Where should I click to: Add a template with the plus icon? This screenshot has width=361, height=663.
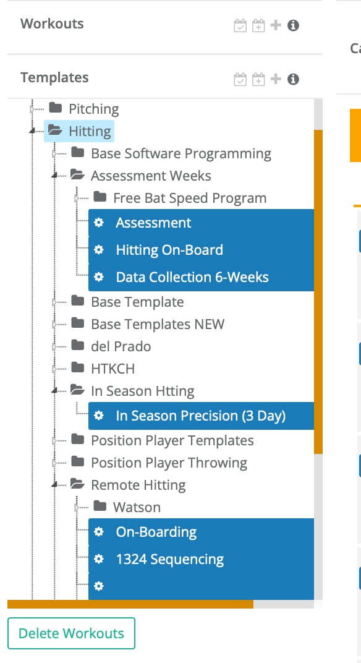coord(276,79)
